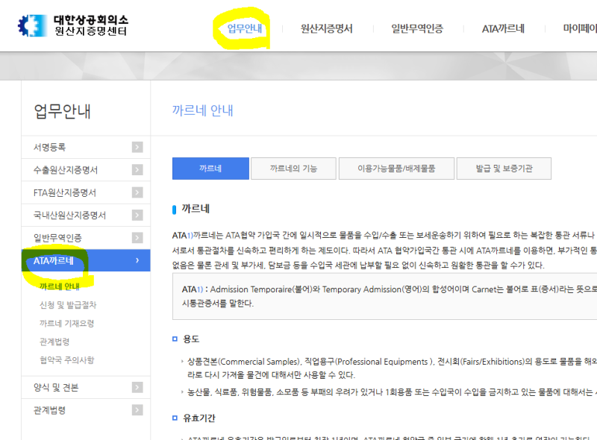Expand the 양식 및 견본 arrow icon
This screenshot has width=597, height=440.
point(137,388)
